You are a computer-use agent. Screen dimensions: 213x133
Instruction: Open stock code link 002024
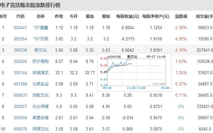click(x=20, y=61)
